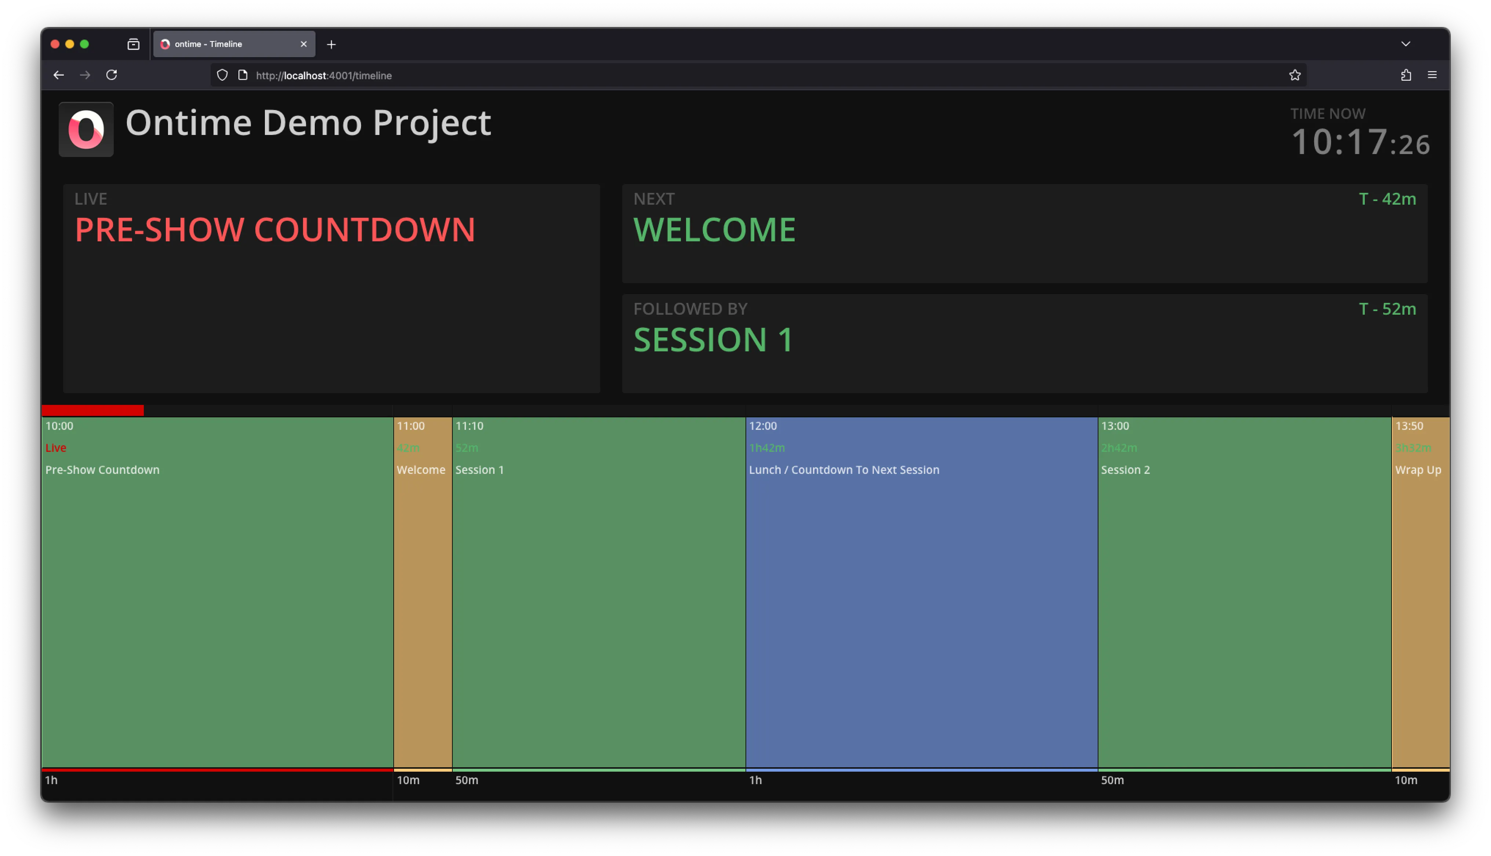
Task: Open a new browser tab
Action: click(x=331, y=44)
